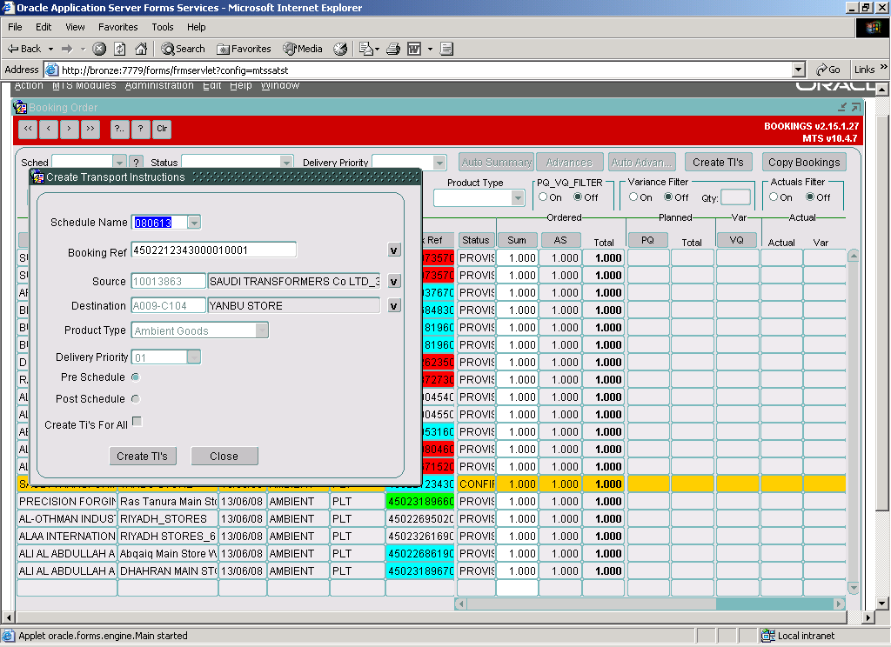Click the browser Forward arrow icon

pyautogui.click(x=67, y=49)
